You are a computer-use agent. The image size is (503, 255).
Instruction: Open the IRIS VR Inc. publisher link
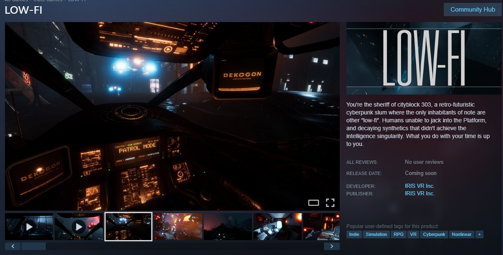[x=419, y=194]
